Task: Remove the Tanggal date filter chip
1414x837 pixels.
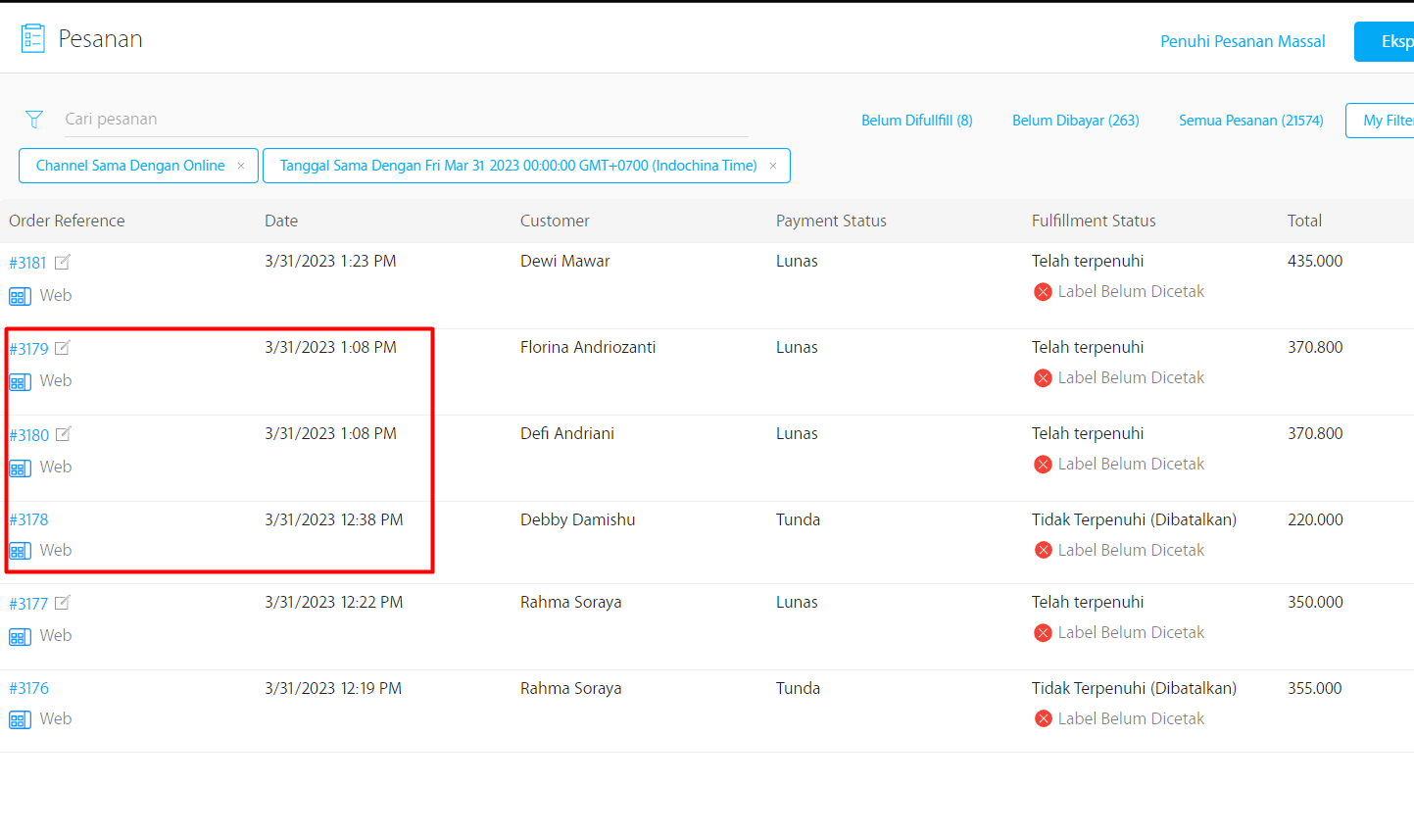Action: click(773, 166)
